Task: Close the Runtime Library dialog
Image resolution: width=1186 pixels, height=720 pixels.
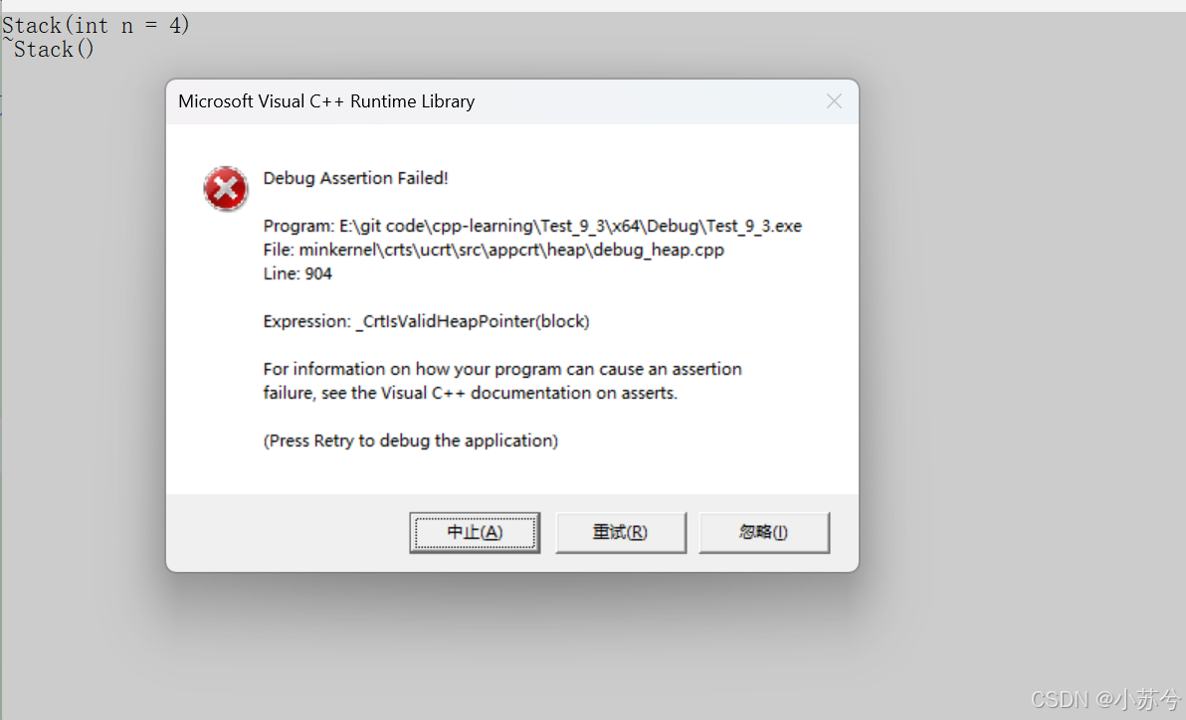Action: click(x=834, y=101)
